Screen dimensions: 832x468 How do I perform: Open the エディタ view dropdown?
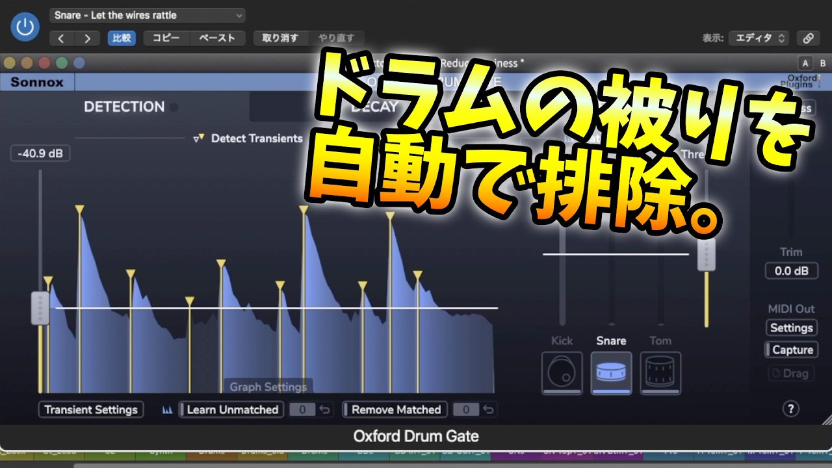pyautogui.click(x=759, y=38)
